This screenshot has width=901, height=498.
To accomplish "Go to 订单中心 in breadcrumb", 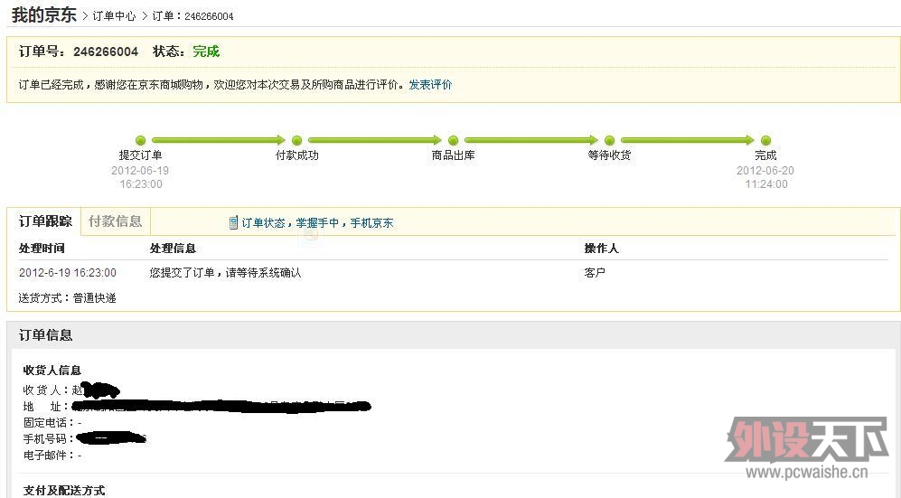I will [114, 16].
